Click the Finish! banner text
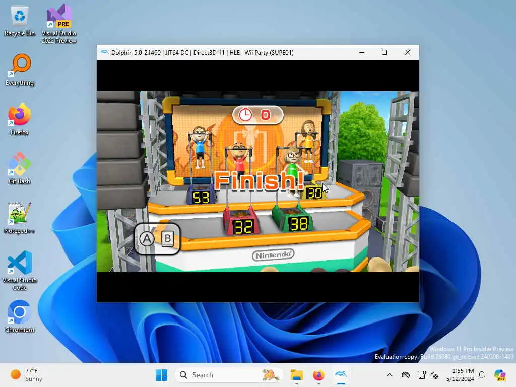 tap(259, 181)
